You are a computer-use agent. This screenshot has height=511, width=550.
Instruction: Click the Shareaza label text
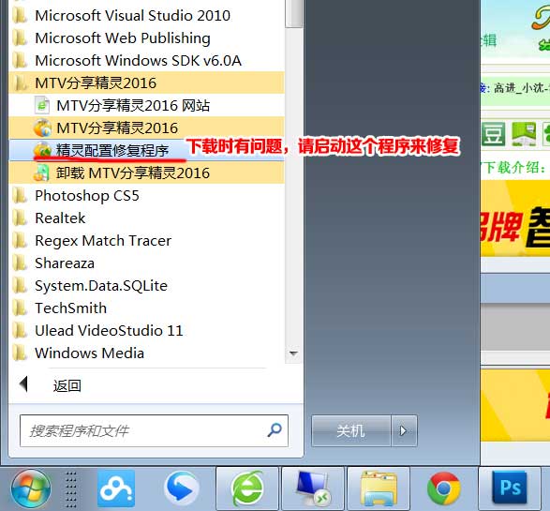point(65,263)
